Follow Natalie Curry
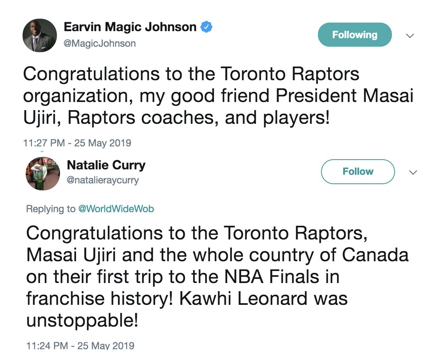This screenshot has width=441, height=350. 358,171
